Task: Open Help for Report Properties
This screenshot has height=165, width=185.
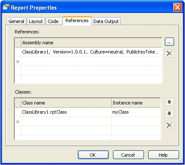Action: [164, 155]
